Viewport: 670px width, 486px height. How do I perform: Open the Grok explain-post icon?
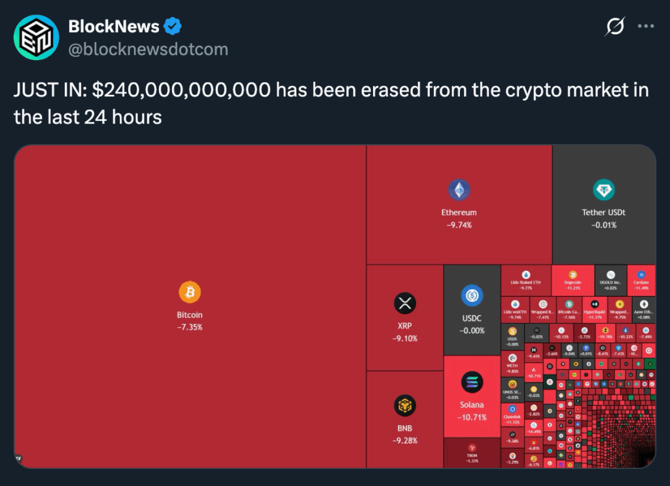point(614,27)
